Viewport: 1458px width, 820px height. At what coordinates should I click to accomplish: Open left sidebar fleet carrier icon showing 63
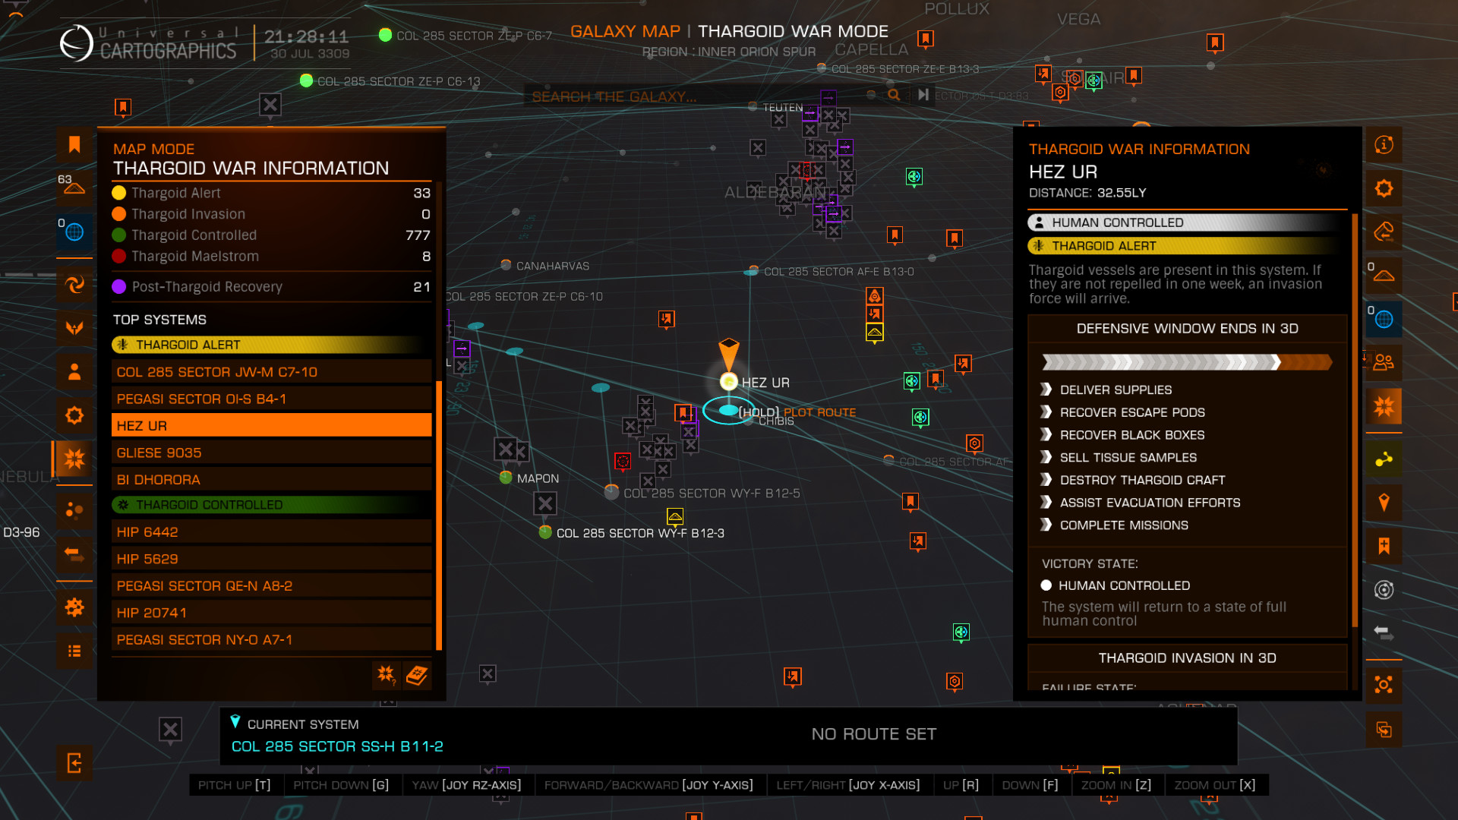[74, 188]
